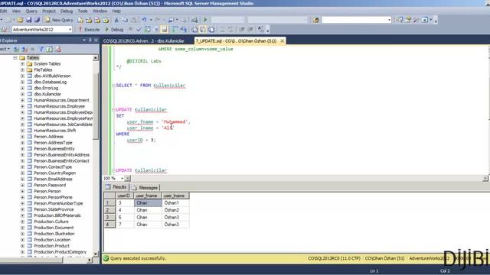490x275 pixels.
Task: Click the Database Engine Query icon
Action: click(x=80, y=20)
